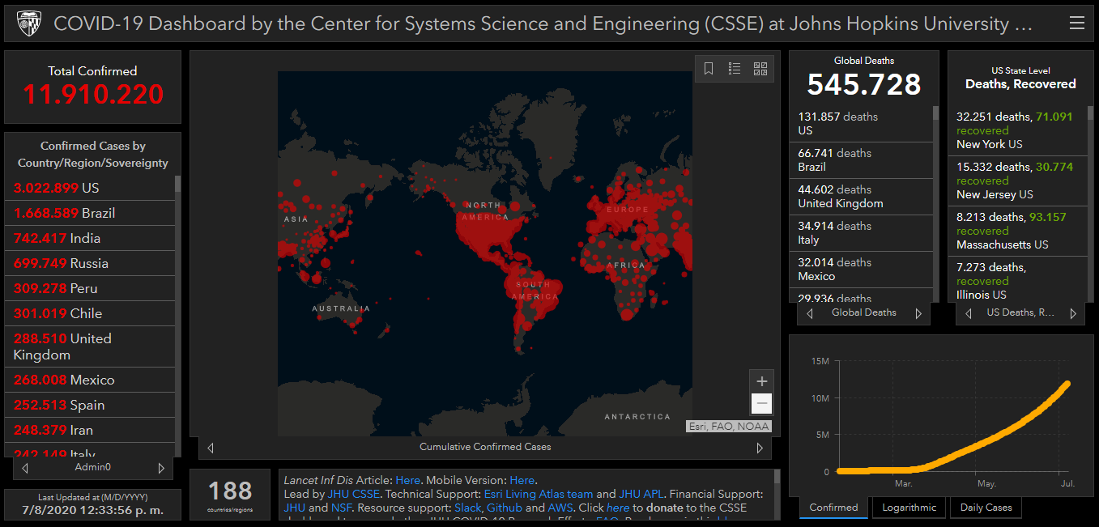The width and height of the screenshot is (1099, 527).
Task: Select 131.857 deaths US entry
Action: [862, 124]
